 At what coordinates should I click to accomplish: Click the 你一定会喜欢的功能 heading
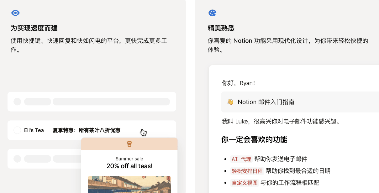[x=254, y=139]
